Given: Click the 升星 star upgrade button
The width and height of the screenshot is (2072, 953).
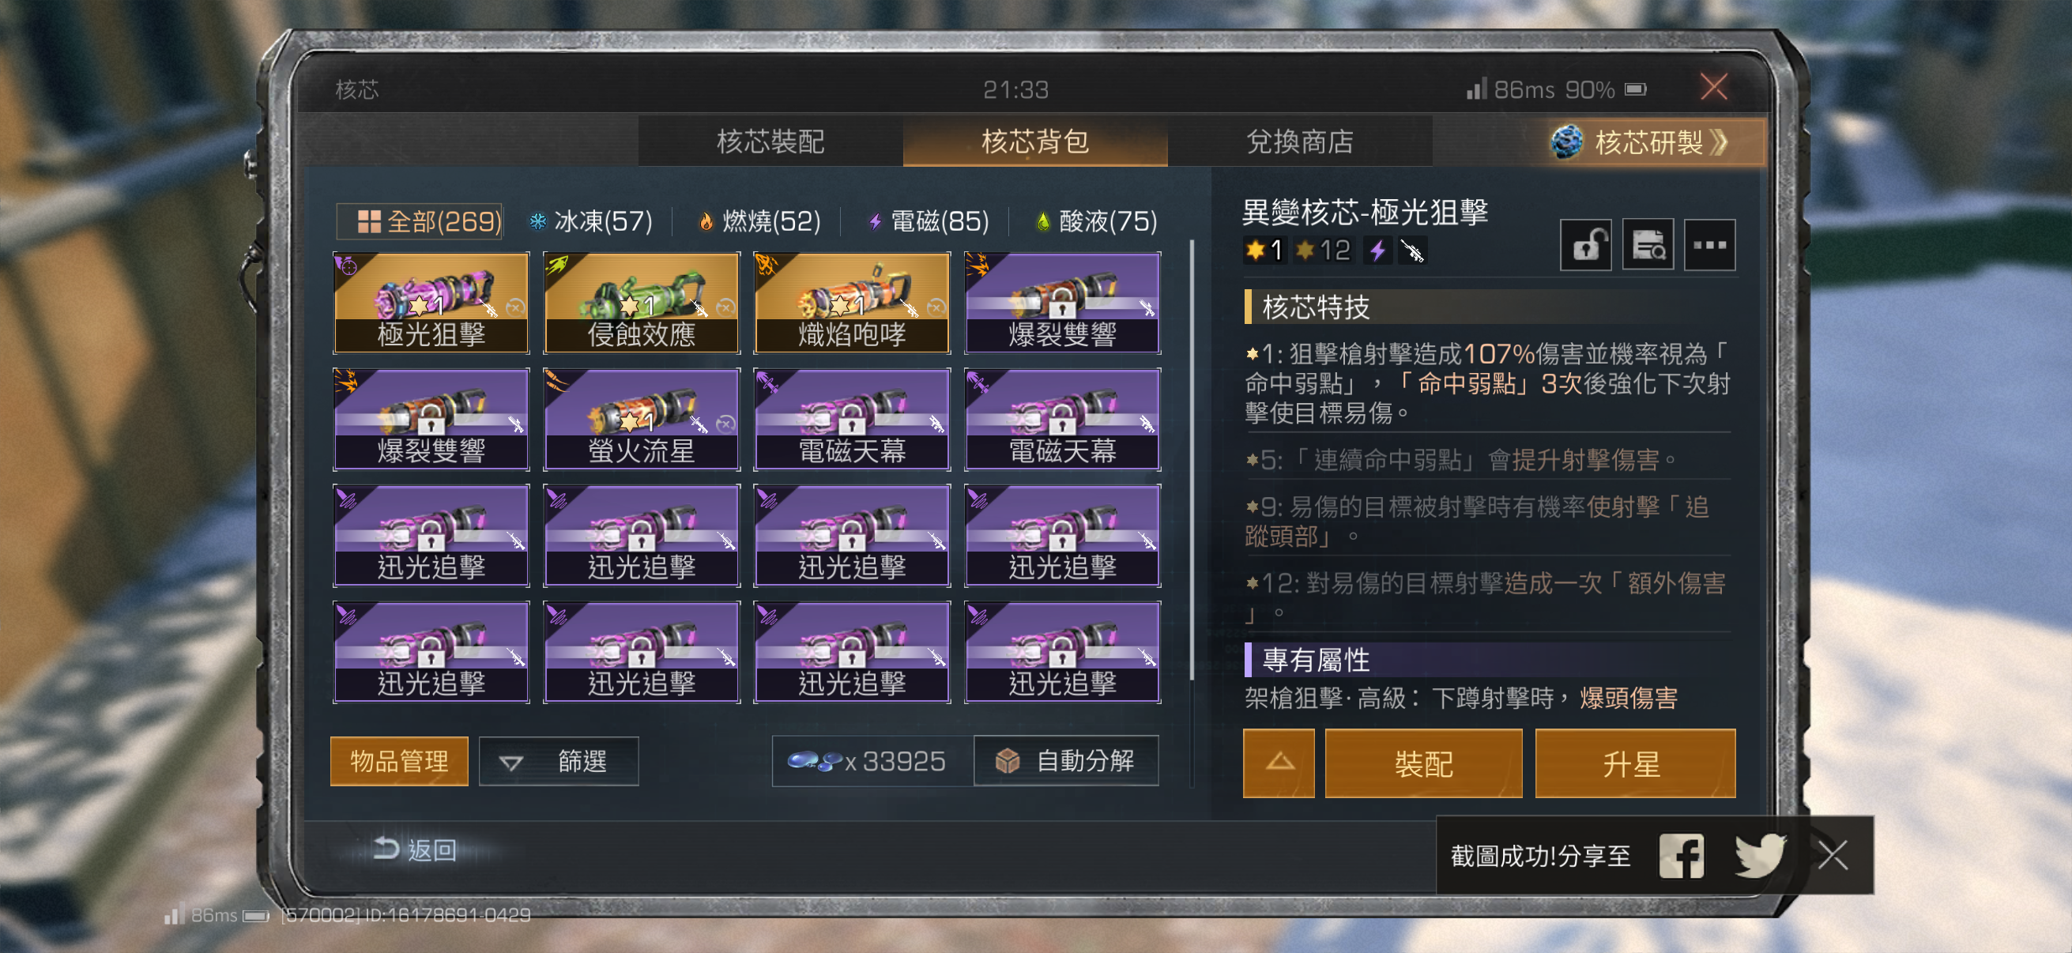Looking at the screenshot, I should click(x=1635, y=763).
